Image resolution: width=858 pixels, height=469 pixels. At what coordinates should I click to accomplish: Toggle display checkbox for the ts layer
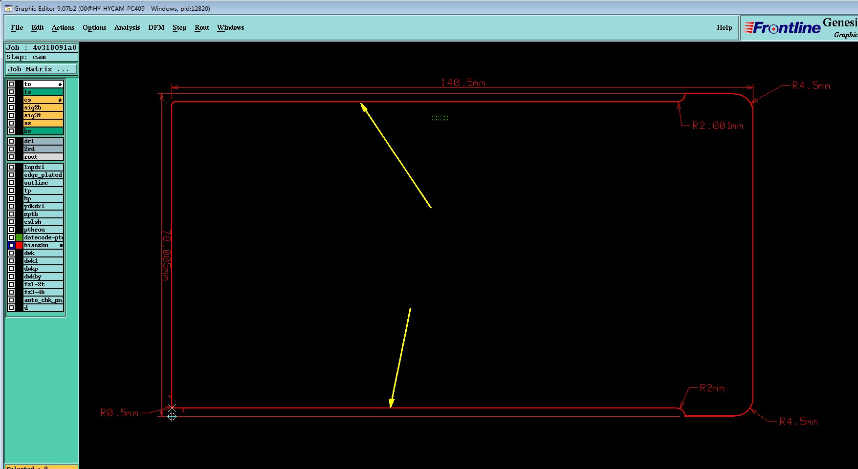pos(11,92)
